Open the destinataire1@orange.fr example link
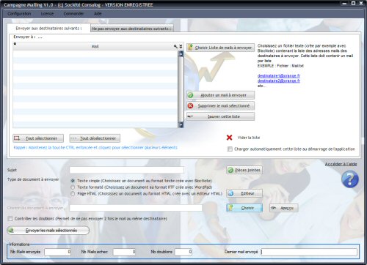Screen dimensions: 367x265 pyautogui.click(x=279, y=75)
